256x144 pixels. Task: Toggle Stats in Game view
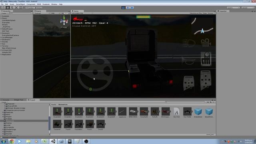(205, 13)
